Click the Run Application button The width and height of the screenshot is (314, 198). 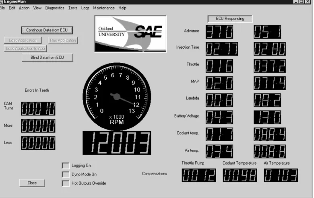click(63, 40)
